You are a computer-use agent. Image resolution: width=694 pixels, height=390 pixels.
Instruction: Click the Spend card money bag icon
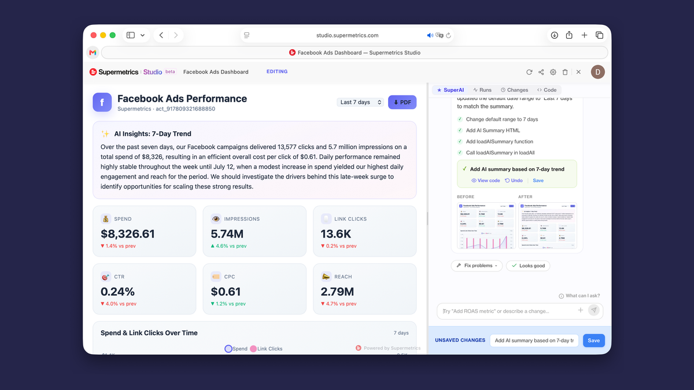(105, 219)
